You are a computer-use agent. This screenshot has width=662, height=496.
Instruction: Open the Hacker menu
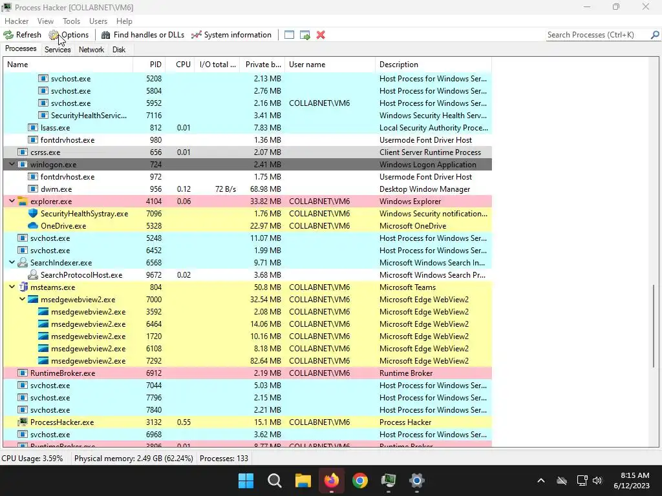coord(16,21)
